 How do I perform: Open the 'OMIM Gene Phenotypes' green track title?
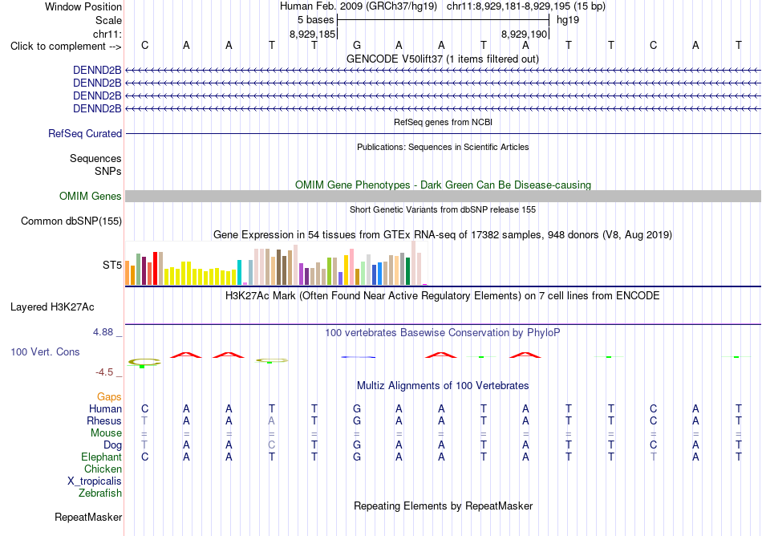(x=443, y=185)
